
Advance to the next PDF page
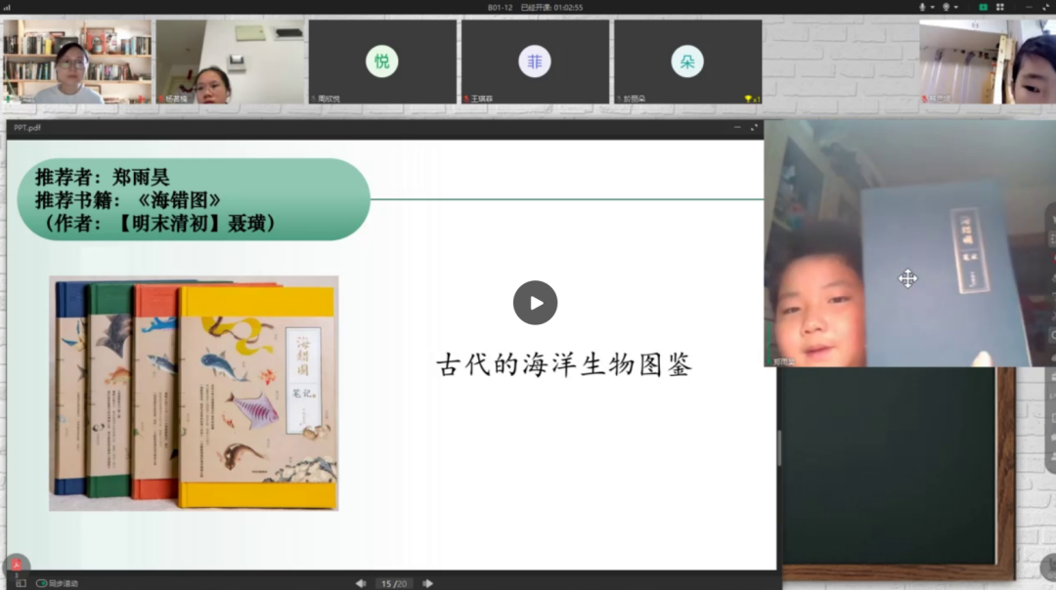pos(428,583)
